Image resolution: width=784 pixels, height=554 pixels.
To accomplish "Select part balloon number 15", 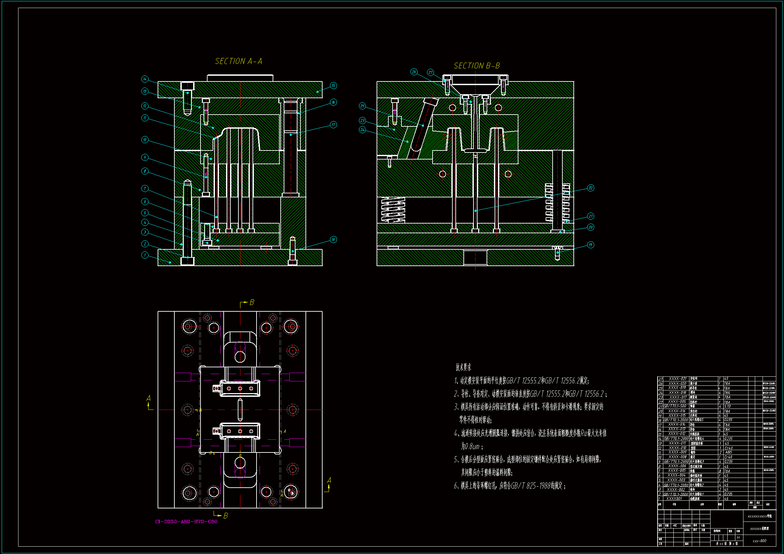I will [x=333, y=86].
